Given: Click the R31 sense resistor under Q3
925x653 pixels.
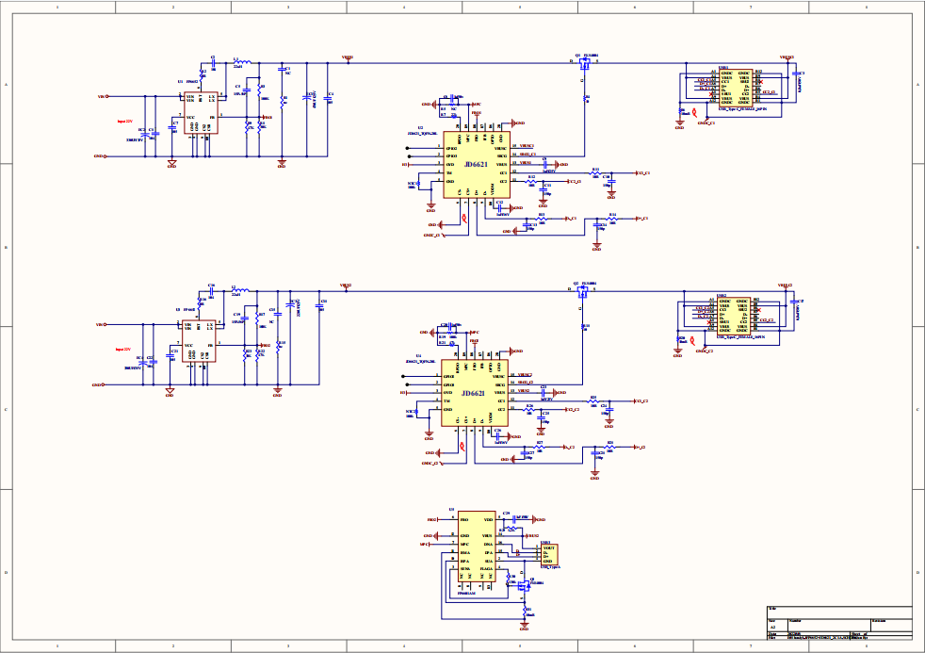Looking at the screenshot, I should pos(525,610).
